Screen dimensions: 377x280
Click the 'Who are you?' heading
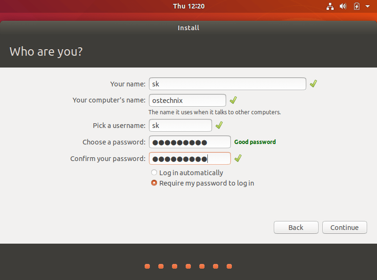(46, 51)
